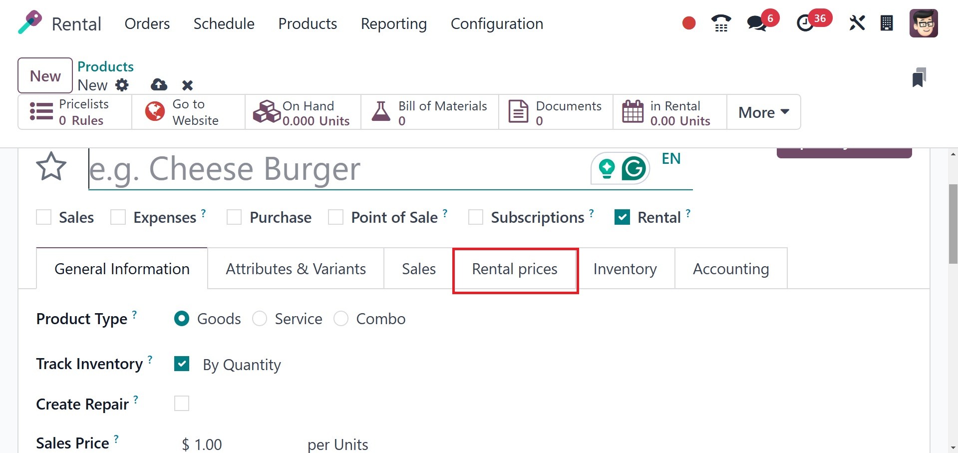958x453 pixels.
Task: Open the activities clock icon
Action: (805, 23)
